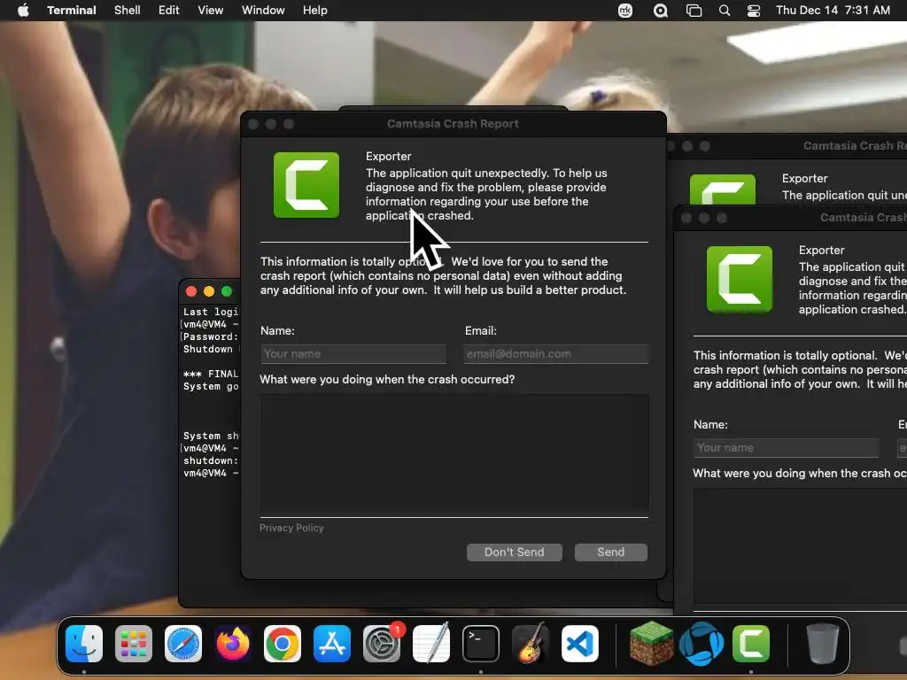Open the Help menu
This screenshot has height=680, width=907.
click(x=315, y=11)
